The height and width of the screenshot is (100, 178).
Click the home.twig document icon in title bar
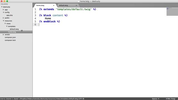pos(78,1)
